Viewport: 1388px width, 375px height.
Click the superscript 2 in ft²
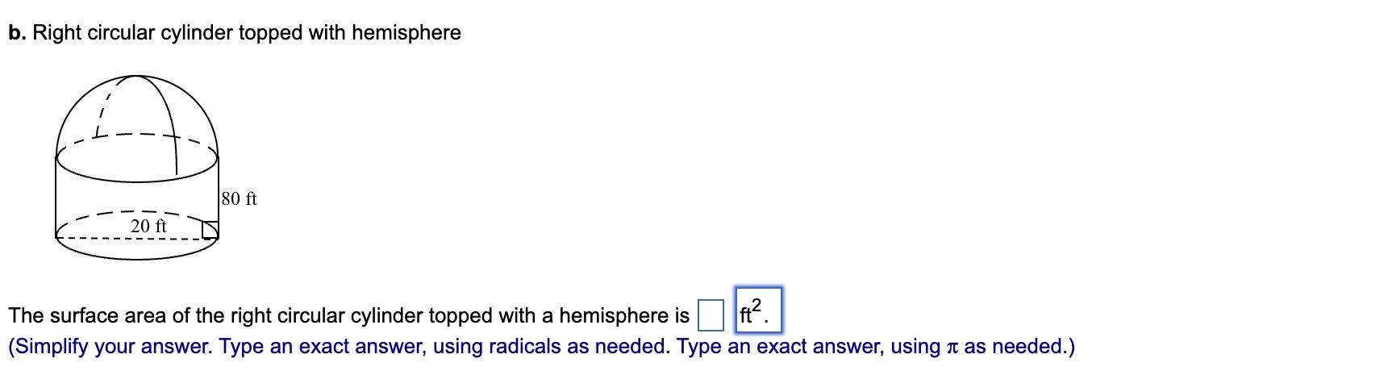[756, 303]
